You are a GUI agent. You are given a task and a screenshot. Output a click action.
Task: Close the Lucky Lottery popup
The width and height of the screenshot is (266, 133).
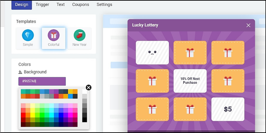[248, 26]
